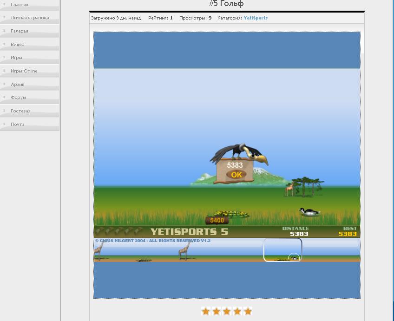Screen dimensions: 394x321
Task: Click the DISTANCE 5383 readout
Action: pyautogui.click(x=295, y=231)
